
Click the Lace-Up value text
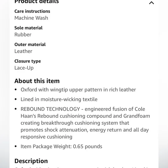[x=24, y=68]
